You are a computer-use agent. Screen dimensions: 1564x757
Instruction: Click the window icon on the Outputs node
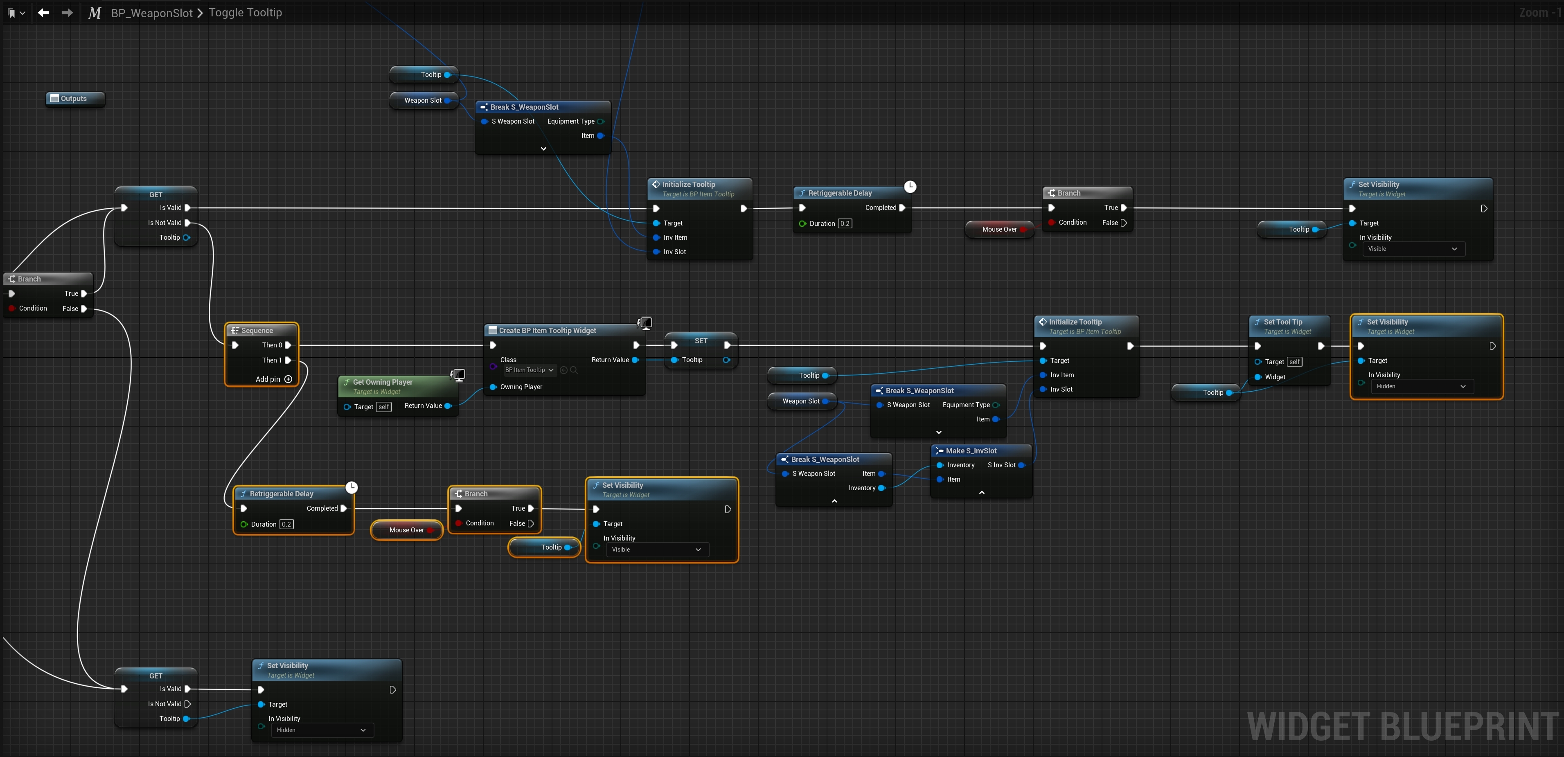[55, 98]
